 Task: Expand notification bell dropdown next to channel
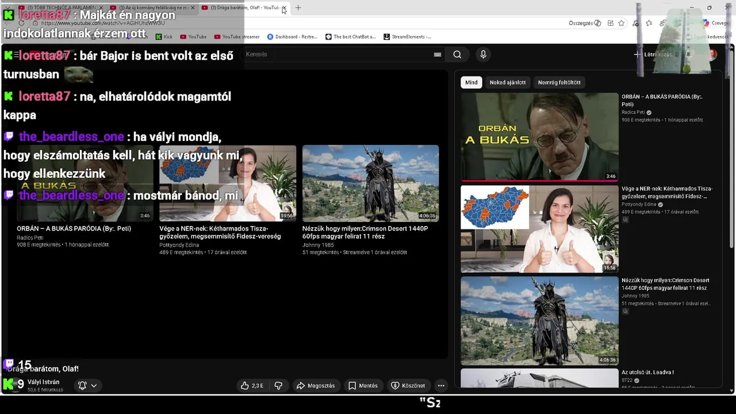87,386
